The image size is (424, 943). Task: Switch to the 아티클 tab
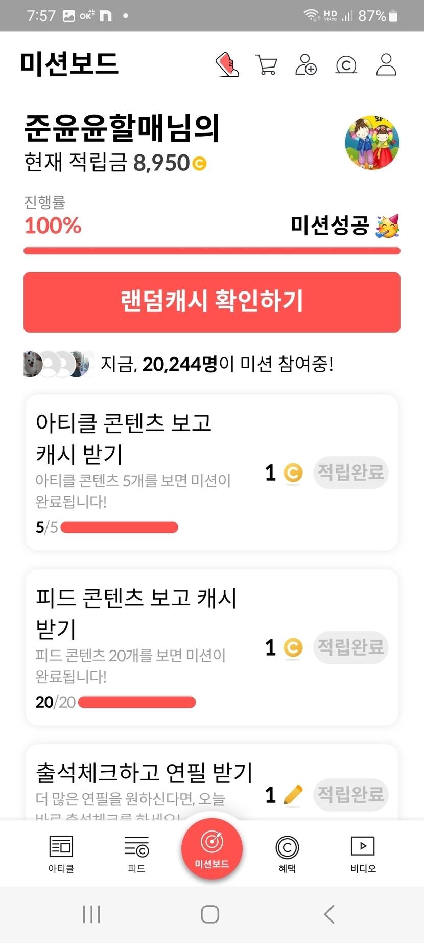click(x=61, y=853)
